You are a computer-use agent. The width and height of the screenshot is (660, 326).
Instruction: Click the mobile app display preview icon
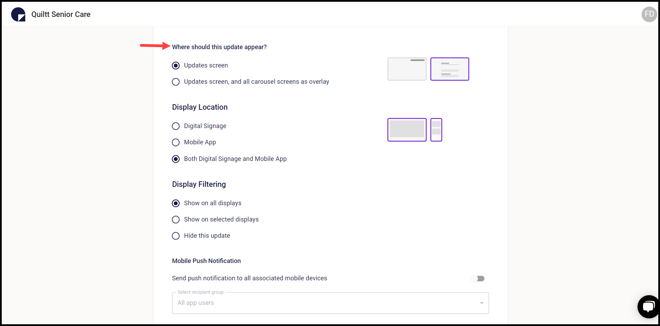(x=436, y=130)
